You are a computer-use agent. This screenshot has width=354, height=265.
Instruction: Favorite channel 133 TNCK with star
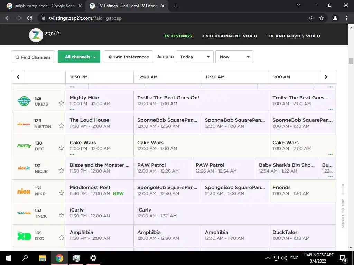coord(62,215)
